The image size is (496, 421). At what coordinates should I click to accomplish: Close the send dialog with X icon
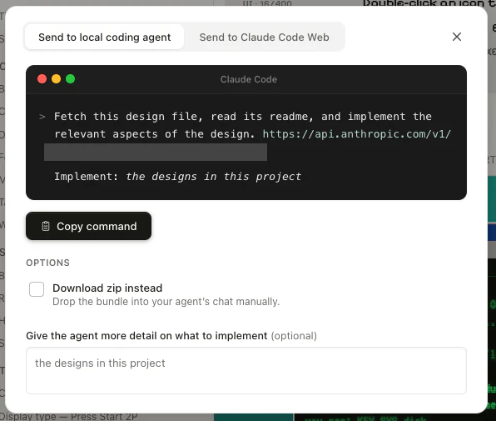coord(456,37)
